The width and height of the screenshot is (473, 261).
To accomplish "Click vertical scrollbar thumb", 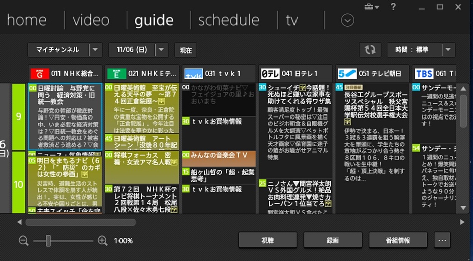I will (463, 111).
